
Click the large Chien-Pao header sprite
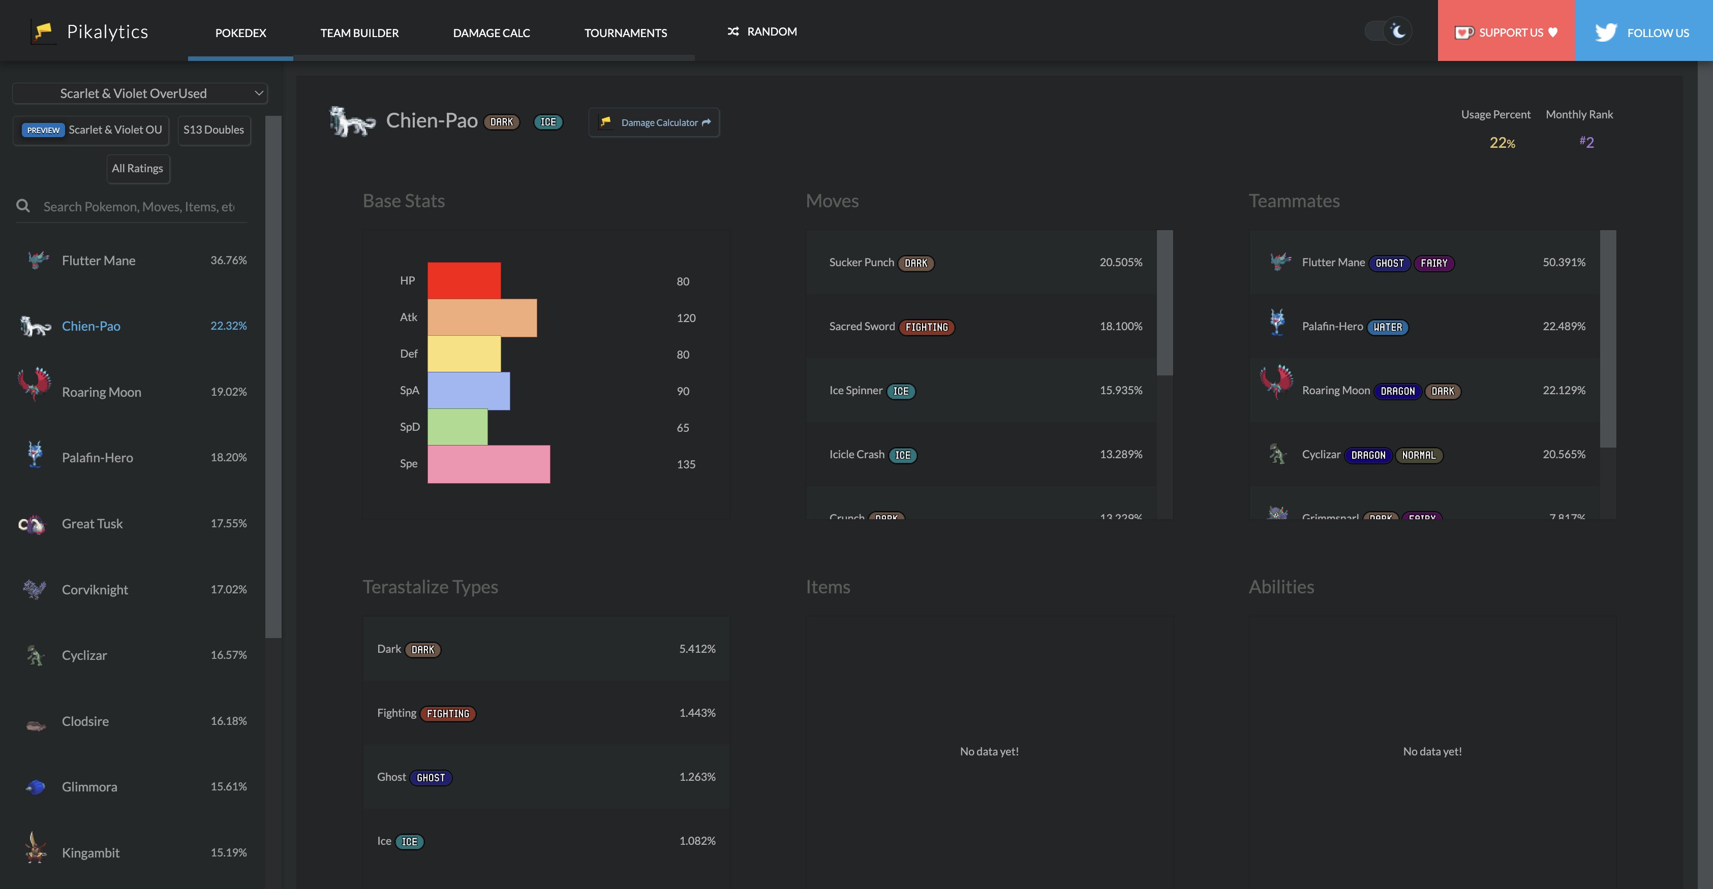352,121
